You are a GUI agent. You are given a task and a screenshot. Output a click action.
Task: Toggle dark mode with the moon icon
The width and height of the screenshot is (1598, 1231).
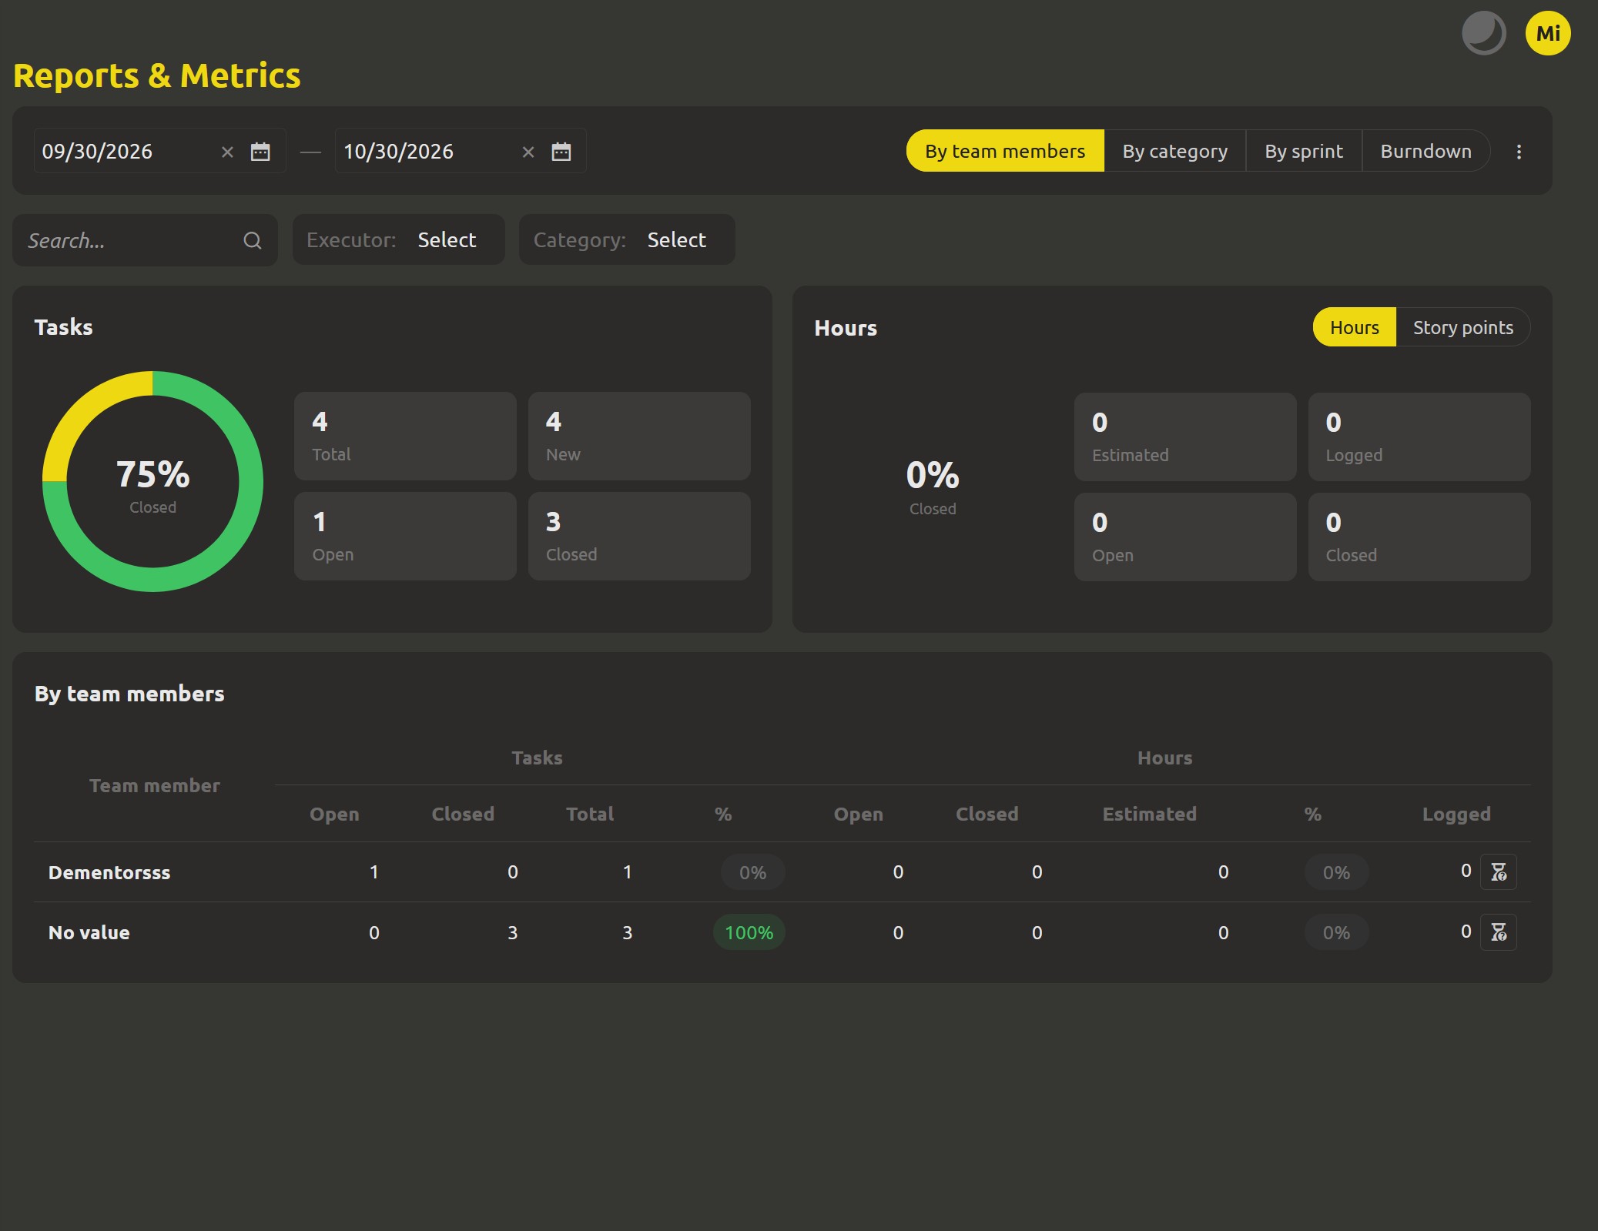coord(1483,33)
